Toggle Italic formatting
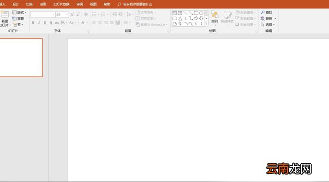This screenshot has height=182, width=329. click(39, 22)
